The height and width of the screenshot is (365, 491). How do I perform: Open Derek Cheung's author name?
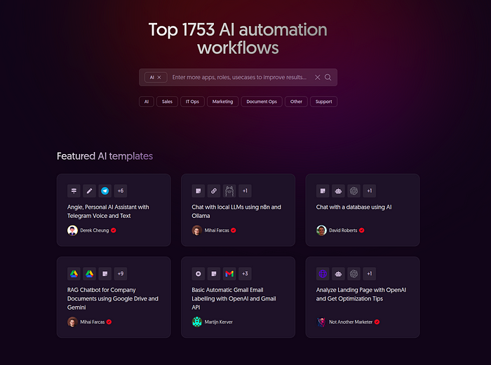pos(94,230)
